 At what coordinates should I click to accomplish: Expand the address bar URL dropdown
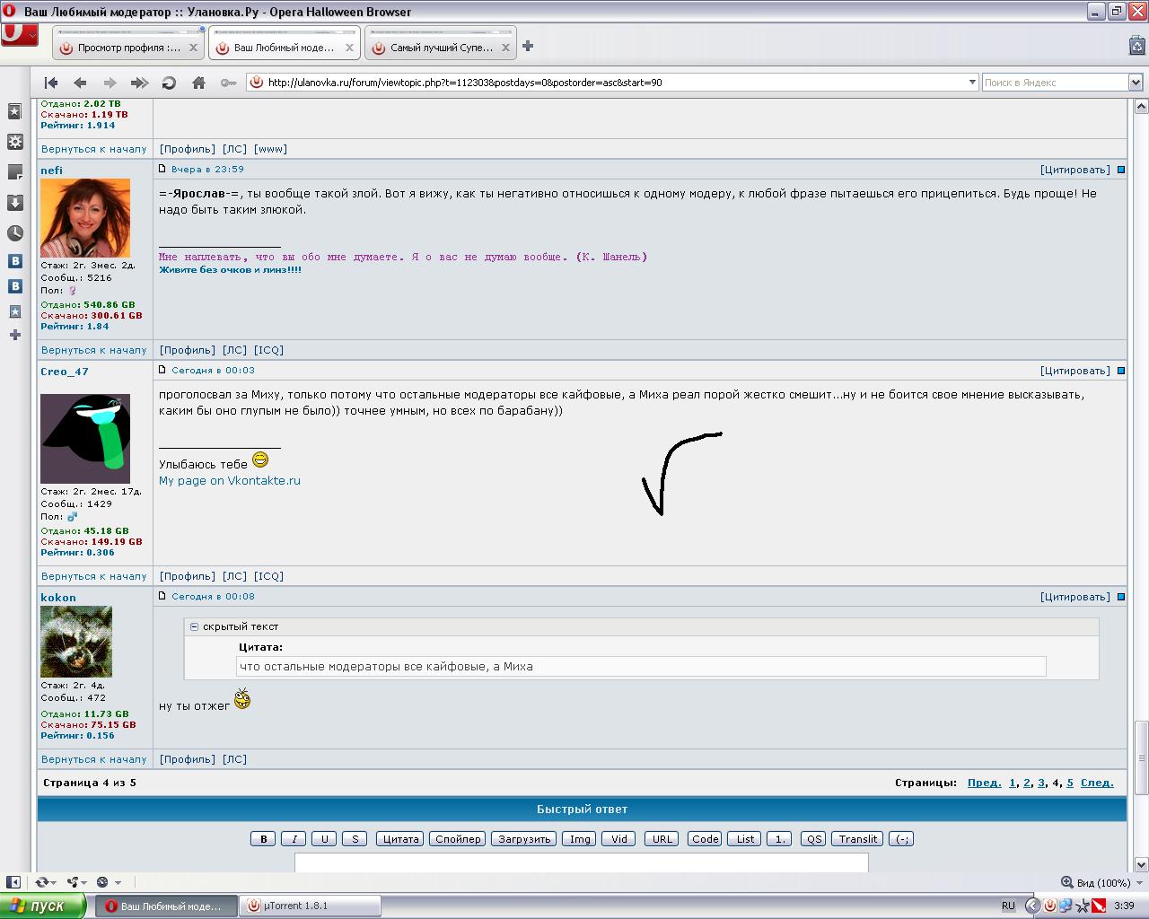971,83
